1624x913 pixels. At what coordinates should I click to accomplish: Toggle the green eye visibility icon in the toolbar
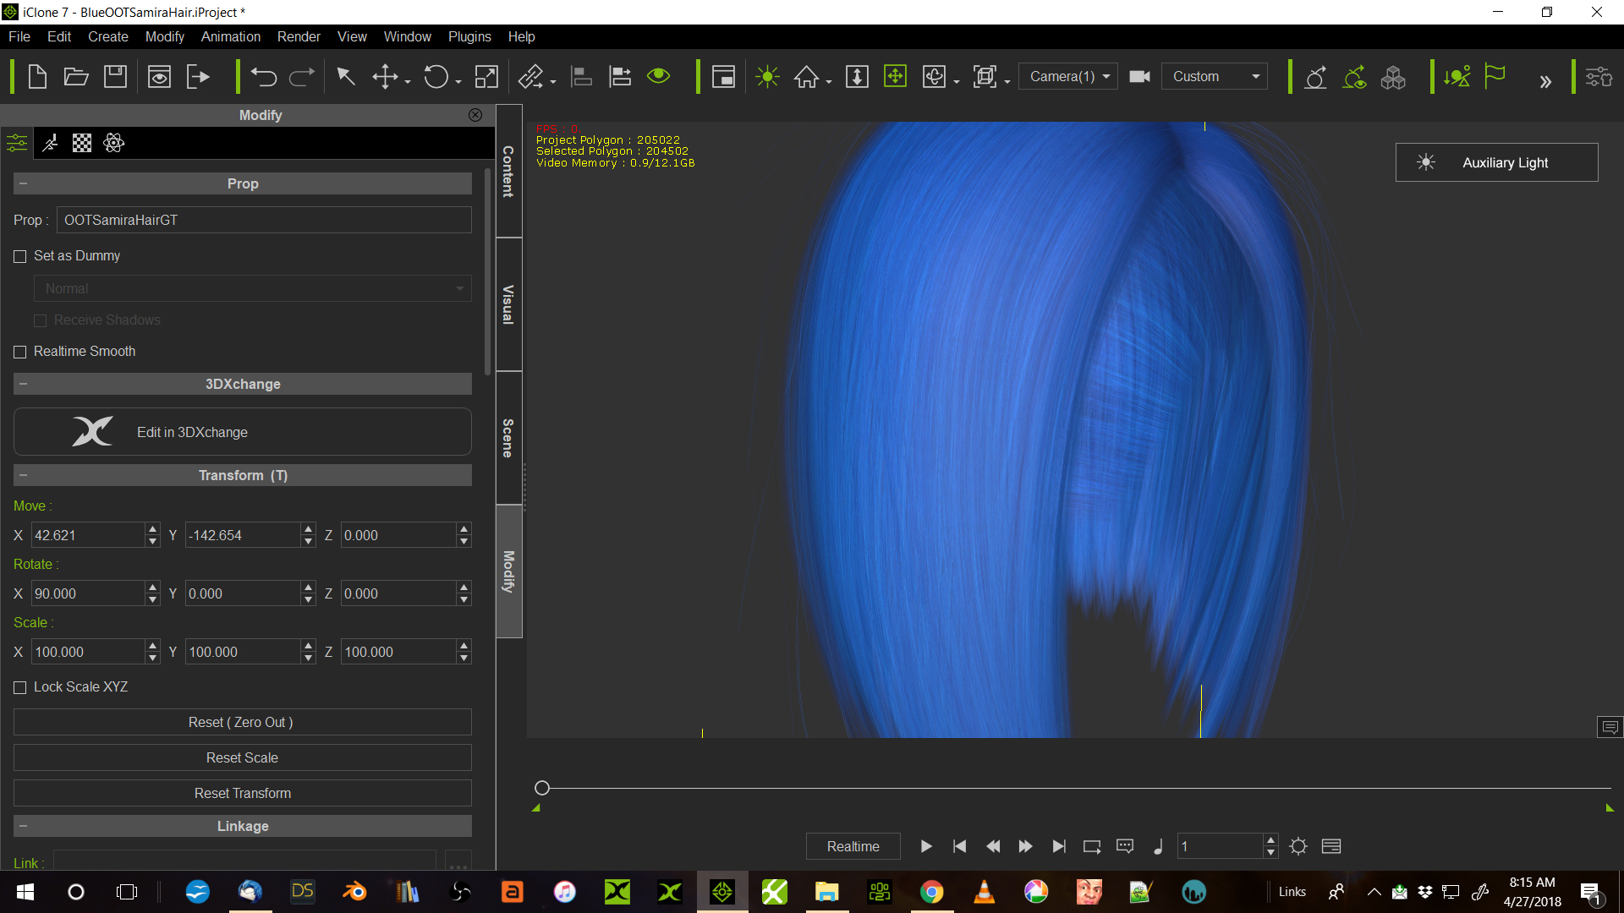(658, 76)
